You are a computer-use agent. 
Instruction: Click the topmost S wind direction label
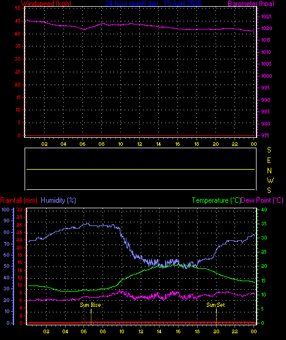pos(269,150)
